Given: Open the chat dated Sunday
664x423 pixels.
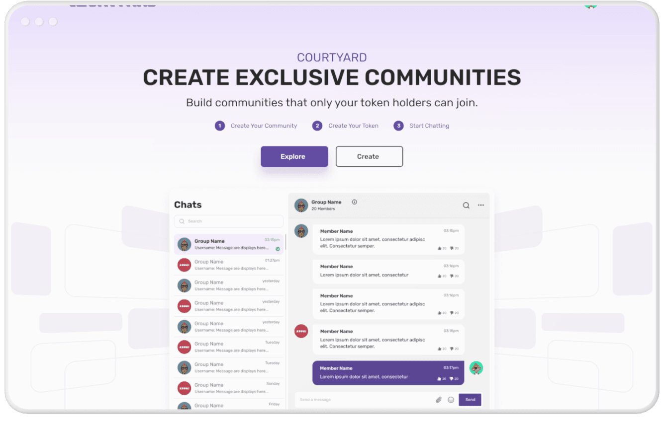Looking at the screenshot, I should coord(229,388).
